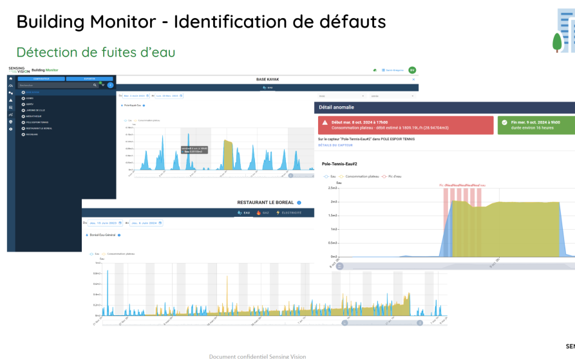This screenshot has height=359, width=575.
Task: Close the BASE KAYAK panel
Action: click(413, 80)
